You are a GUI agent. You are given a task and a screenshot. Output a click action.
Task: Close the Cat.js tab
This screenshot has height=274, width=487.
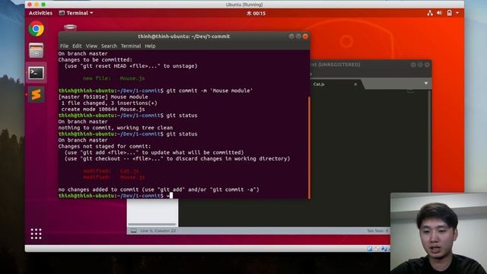(x=355, y=84)
